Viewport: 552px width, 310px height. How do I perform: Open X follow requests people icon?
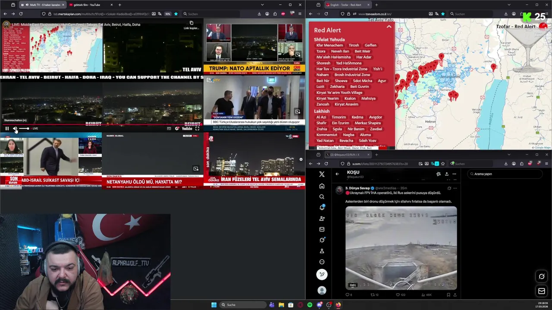(x=322, y=218)
